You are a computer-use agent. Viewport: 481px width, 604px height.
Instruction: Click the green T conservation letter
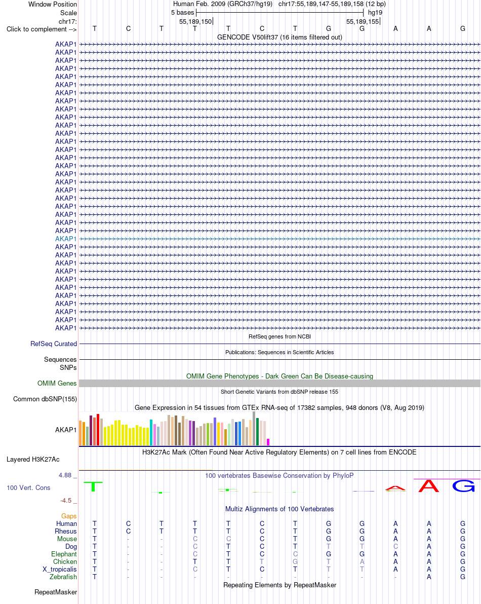[93, 486]
